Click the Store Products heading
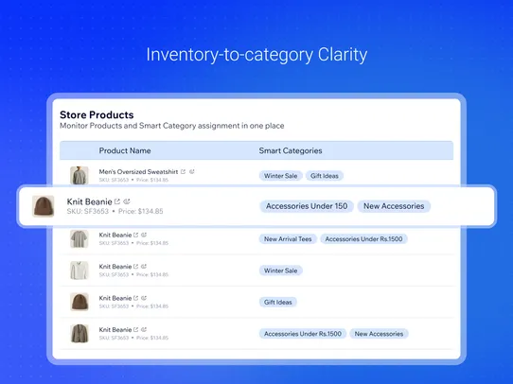This screenshot has height=384, width=513. (x=97, y=114)
